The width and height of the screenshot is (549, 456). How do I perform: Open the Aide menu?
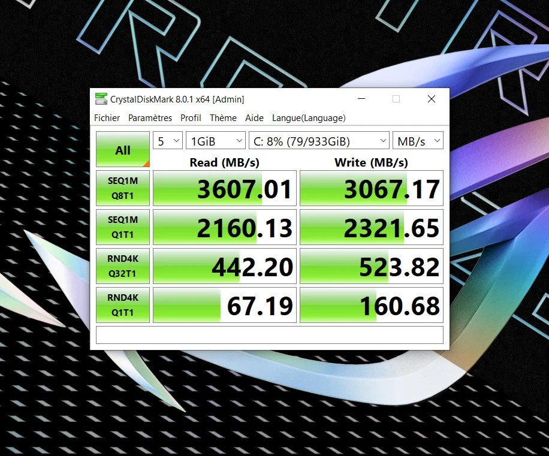click(x=254, y=118)
